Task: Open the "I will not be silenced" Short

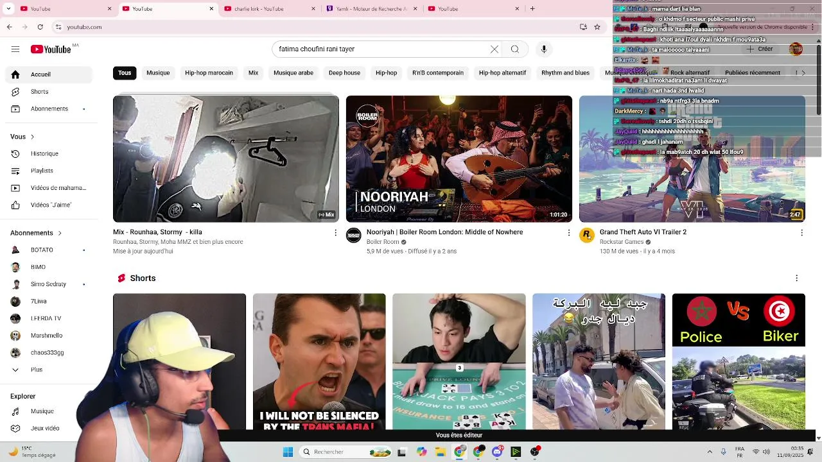Action: (319, 361)
